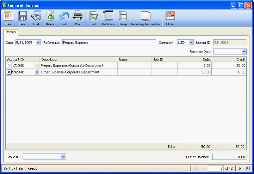Select the Prepaid Expenses-Corporate Department description cell
The height and width of the screenshot is (174, 254).
pos(78,65)
